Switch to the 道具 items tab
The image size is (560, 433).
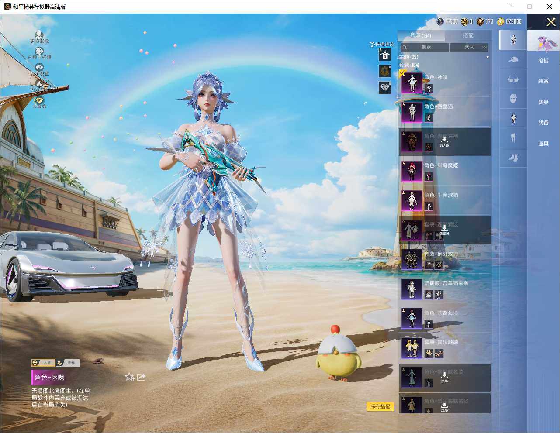543,144
